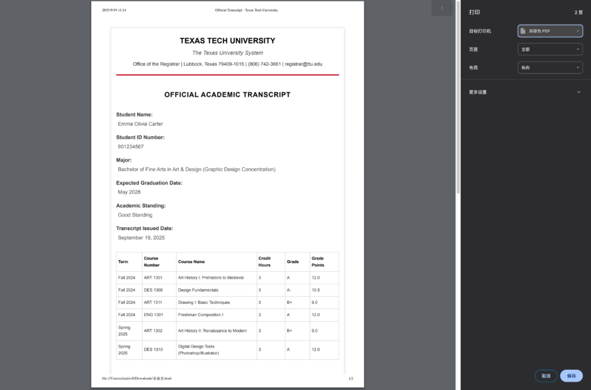Open the pages dropdown showing 全部
The height and width of the screenshot is (390, 591).
tap(550, 49)
